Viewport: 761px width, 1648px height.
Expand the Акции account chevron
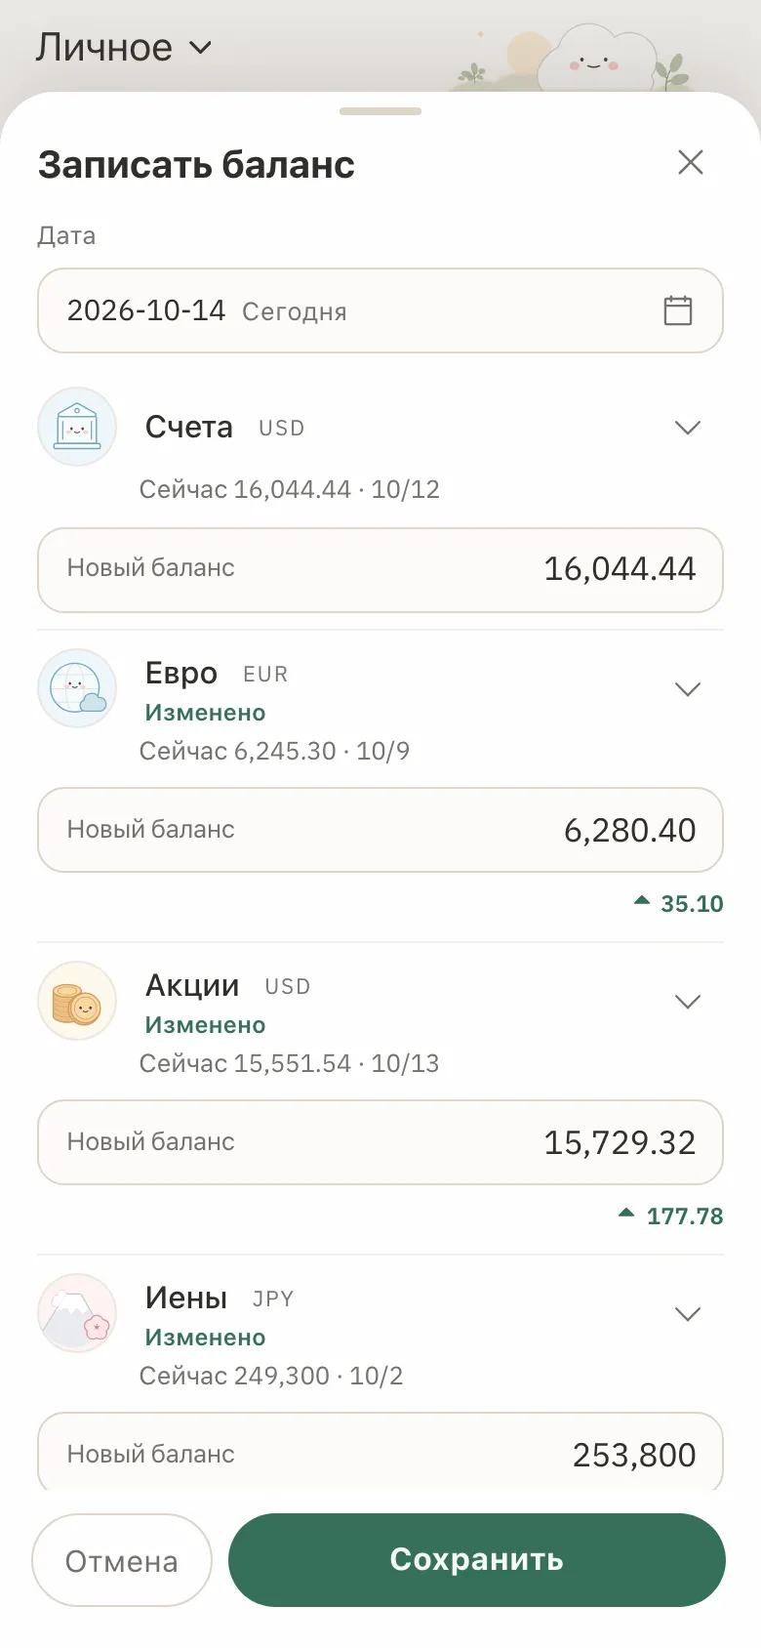click(x=688, y=1002)
